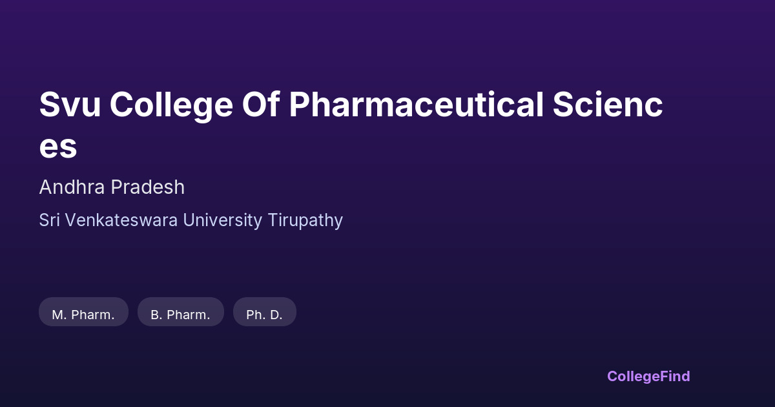This screenshot has width=775, height=407.
Task: Click the wrapped "es" on the title's second line
Action: coord(58,147)
